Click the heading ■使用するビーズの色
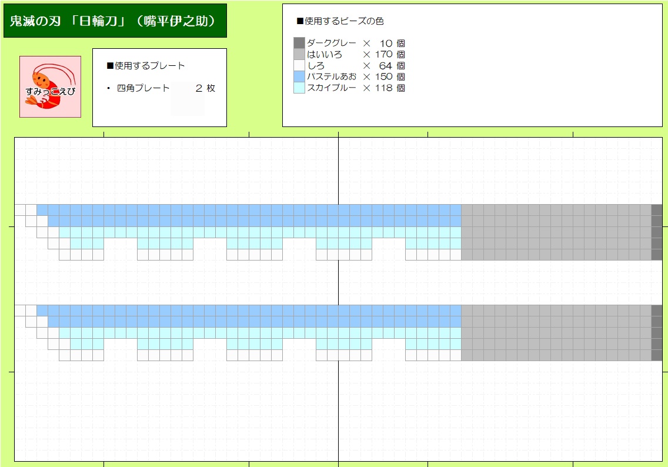The width and height of the screenshot is (668, 467). [x=340, y=21]
